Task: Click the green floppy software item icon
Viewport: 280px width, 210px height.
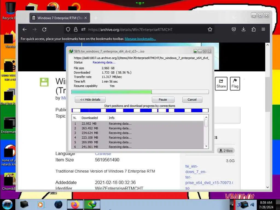Action: click(44, 82)
